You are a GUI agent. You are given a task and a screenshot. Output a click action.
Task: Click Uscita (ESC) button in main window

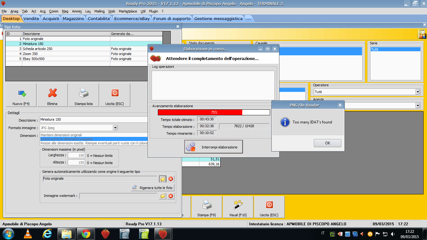click(269, 207)
